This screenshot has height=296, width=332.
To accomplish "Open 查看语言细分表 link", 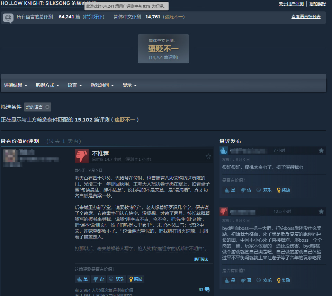I will [x=306, y=17].
